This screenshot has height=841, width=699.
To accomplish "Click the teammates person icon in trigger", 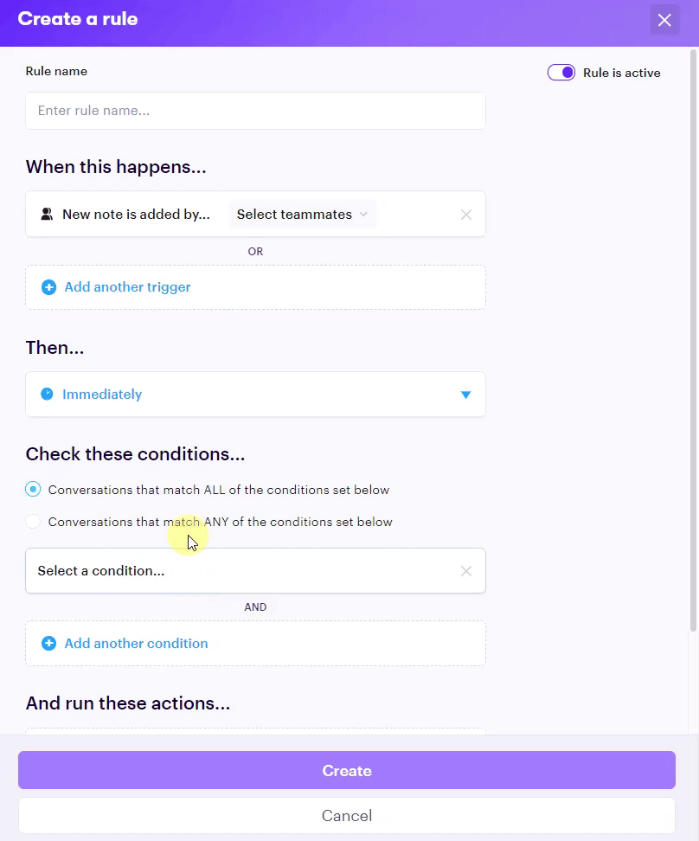I will [x=47, y=214].
